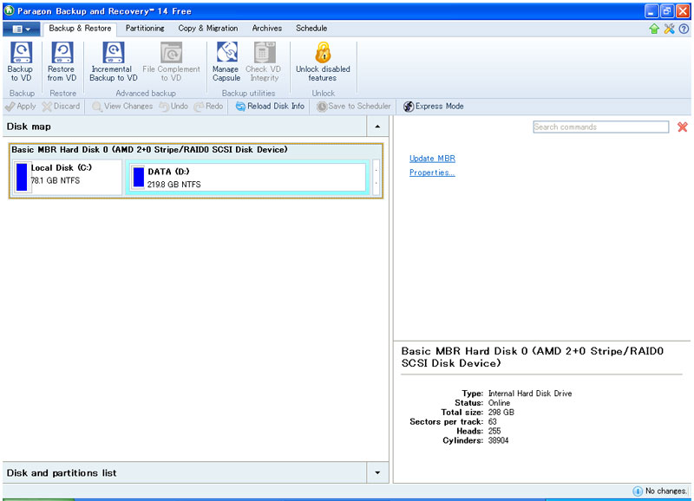Click the green home arrow icon

[654, 29]
